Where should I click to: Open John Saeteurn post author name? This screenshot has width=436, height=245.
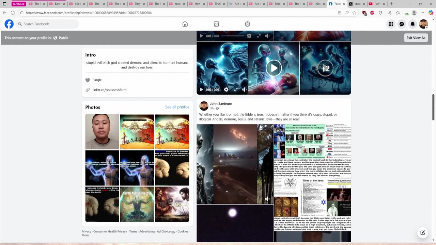pos(221,103)
